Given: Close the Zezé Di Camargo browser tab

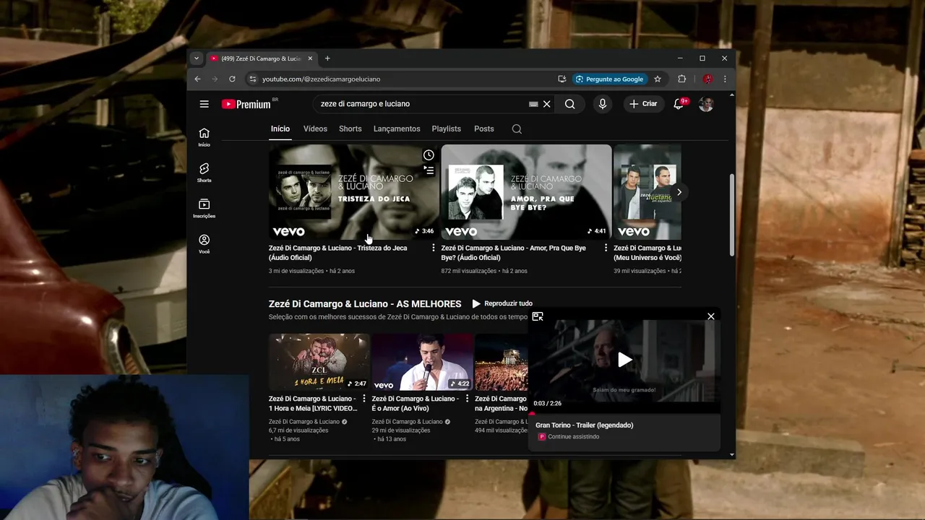Looking at the screenshot, I should coord(310,58).
